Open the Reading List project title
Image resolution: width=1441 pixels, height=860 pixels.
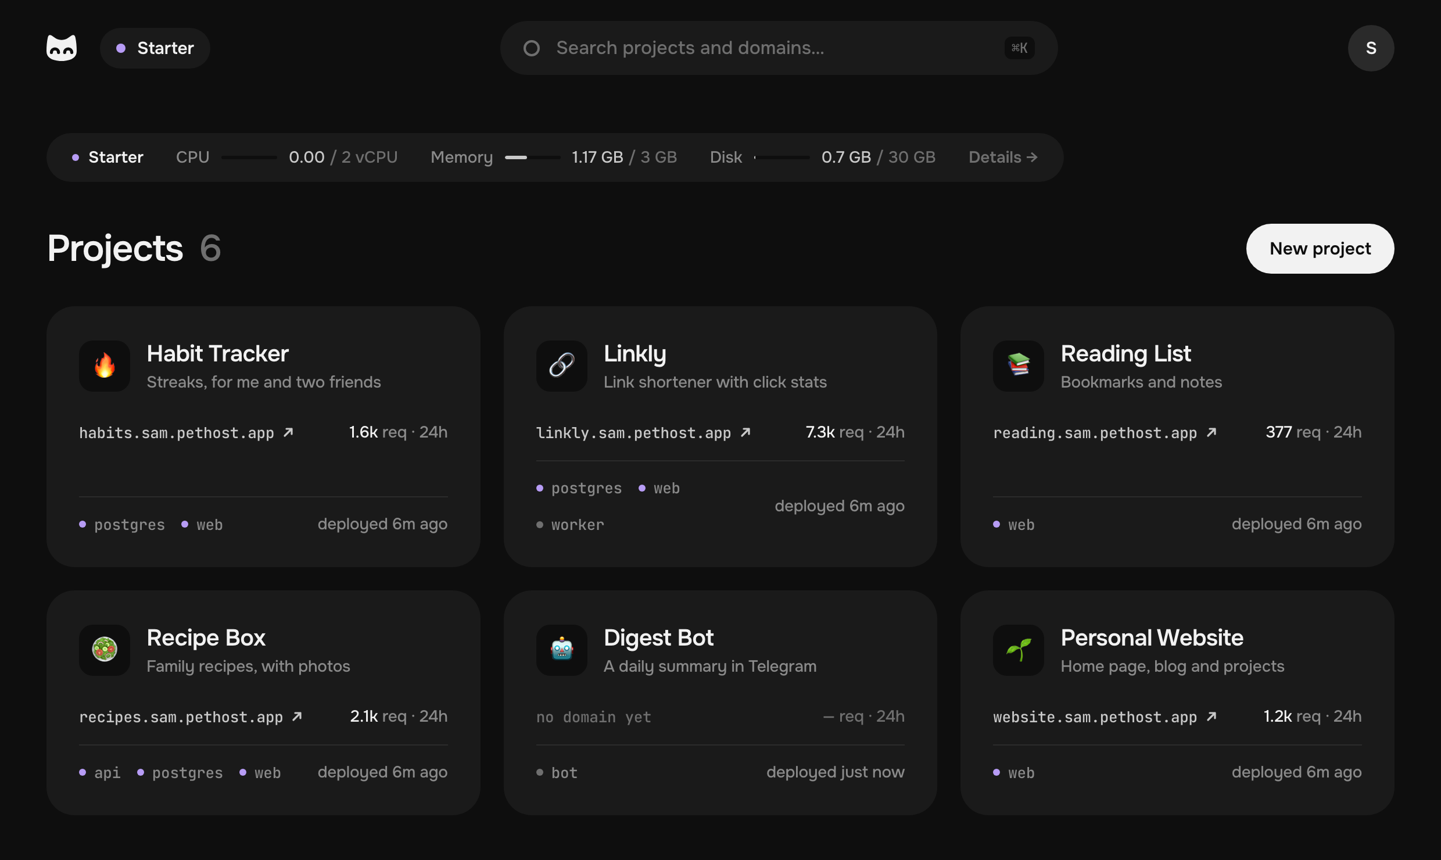[x=1125, y=353]
